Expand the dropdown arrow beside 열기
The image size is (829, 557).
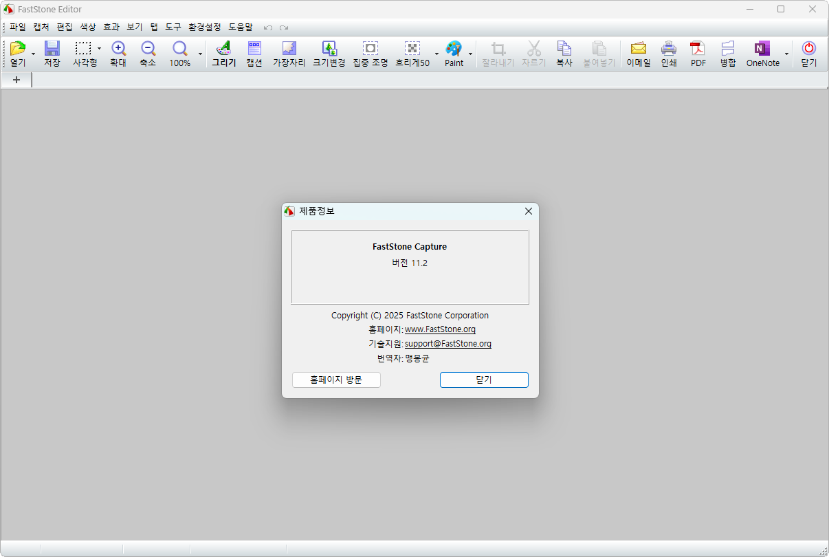tap(33, 54)
